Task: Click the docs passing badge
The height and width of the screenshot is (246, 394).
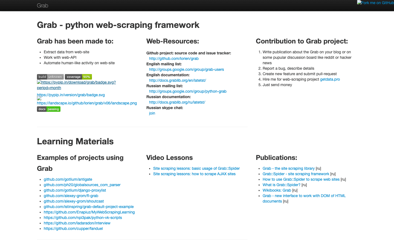Action: point(48,109)
